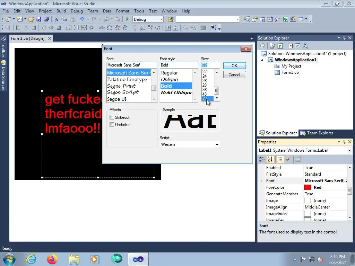Image resolution: width=355 pixels, height=266 pixels.
Task: Close the Font dialog with red X
Action: click(246, 48)
